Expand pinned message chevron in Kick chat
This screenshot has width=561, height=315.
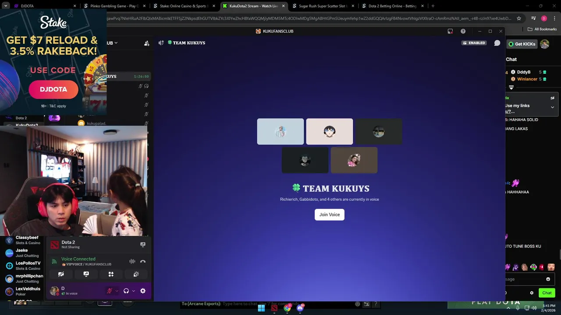click(x=552, y=107)
